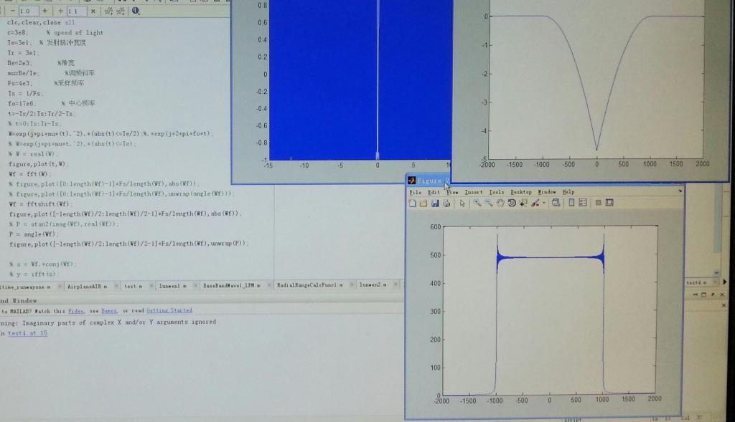Click the Video link in Command Window
The height and width of the screenshot is (422, 735).
click(x=76, y=311)
